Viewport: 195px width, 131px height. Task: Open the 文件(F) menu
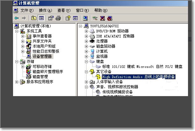click(x=27, y=10)
